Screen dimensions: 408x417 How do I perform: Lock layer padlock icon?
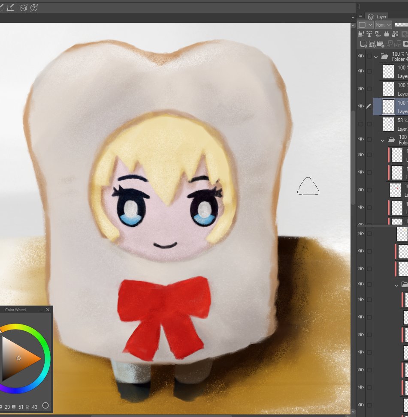pyautogui.click(x=387, y=34)
